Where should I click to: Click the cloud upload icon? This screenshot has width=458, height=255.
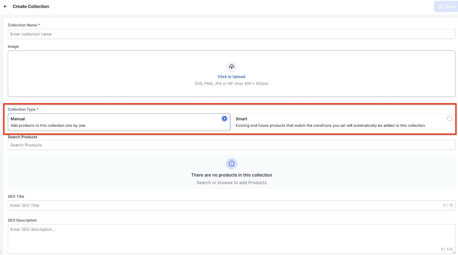point(232,67)
